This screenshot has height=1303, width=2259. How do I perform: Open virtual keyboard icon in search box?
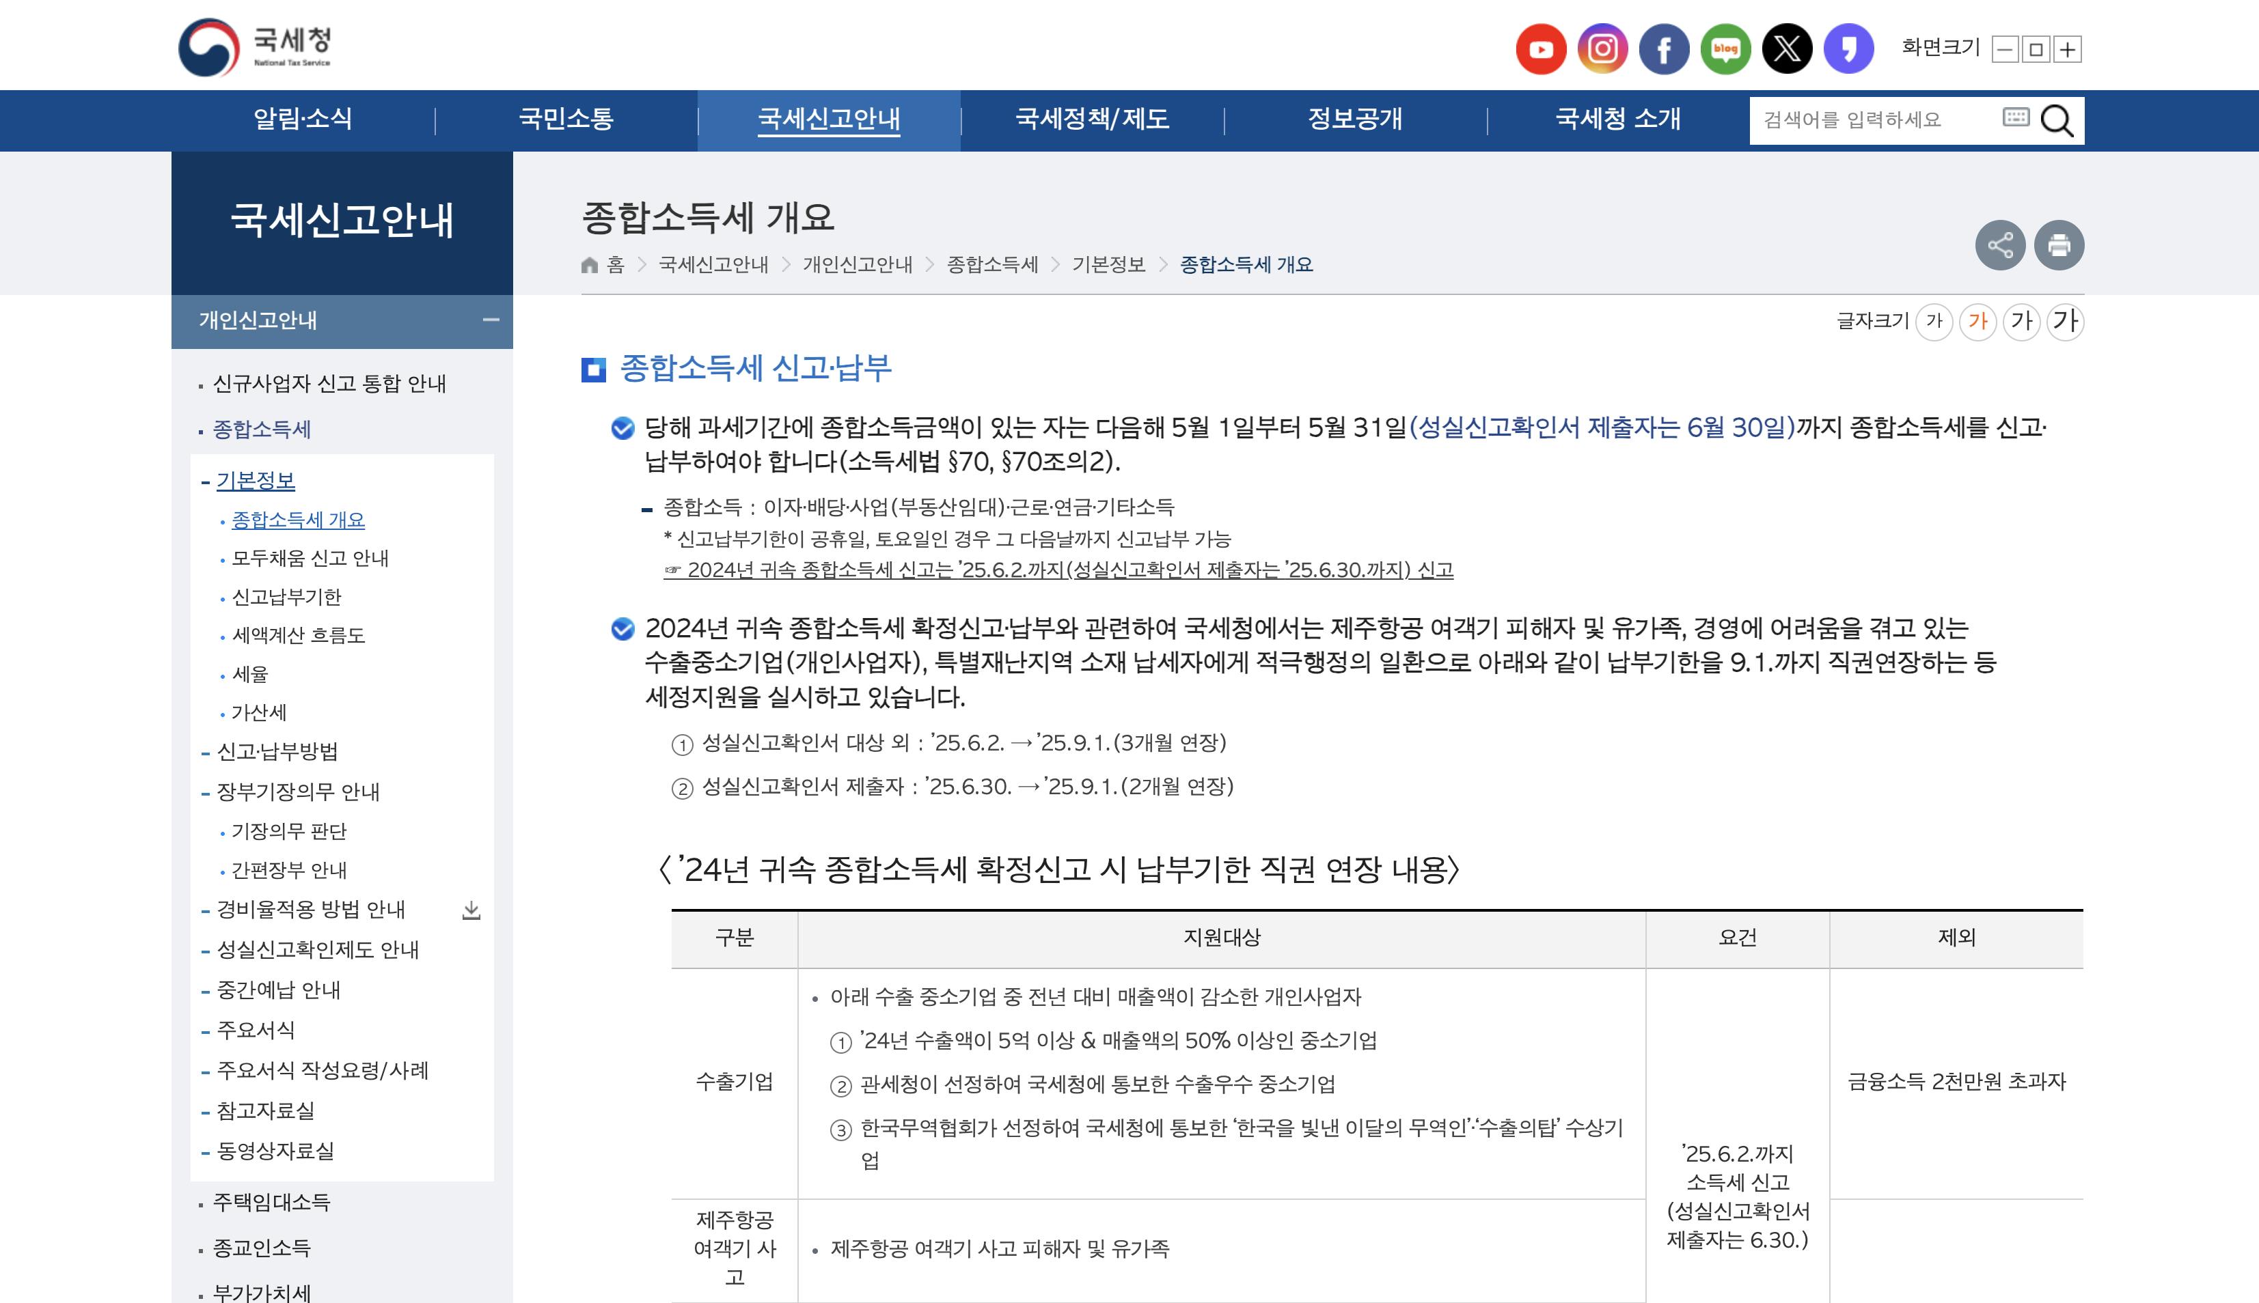[x=2016, y=117]
